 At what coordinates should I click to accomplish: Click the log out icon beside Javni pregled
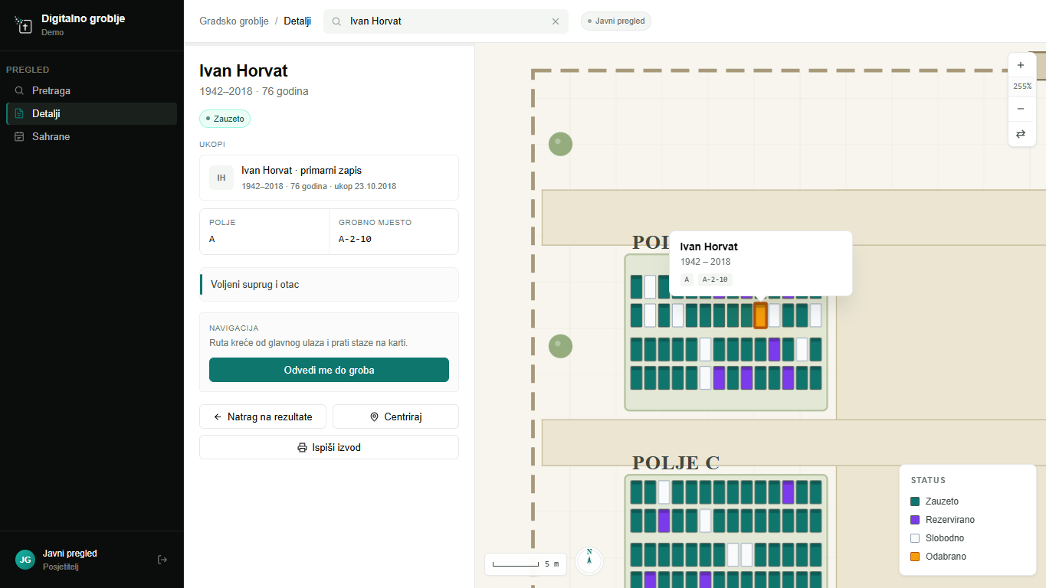162,560
